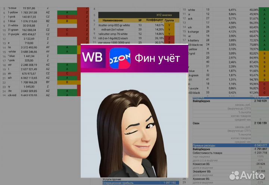Image resolution: width=269 pixels, height=185 pixels.
Task: Select cell "3 688 246,66" in left sheet
Action: [x=29, y=52]
